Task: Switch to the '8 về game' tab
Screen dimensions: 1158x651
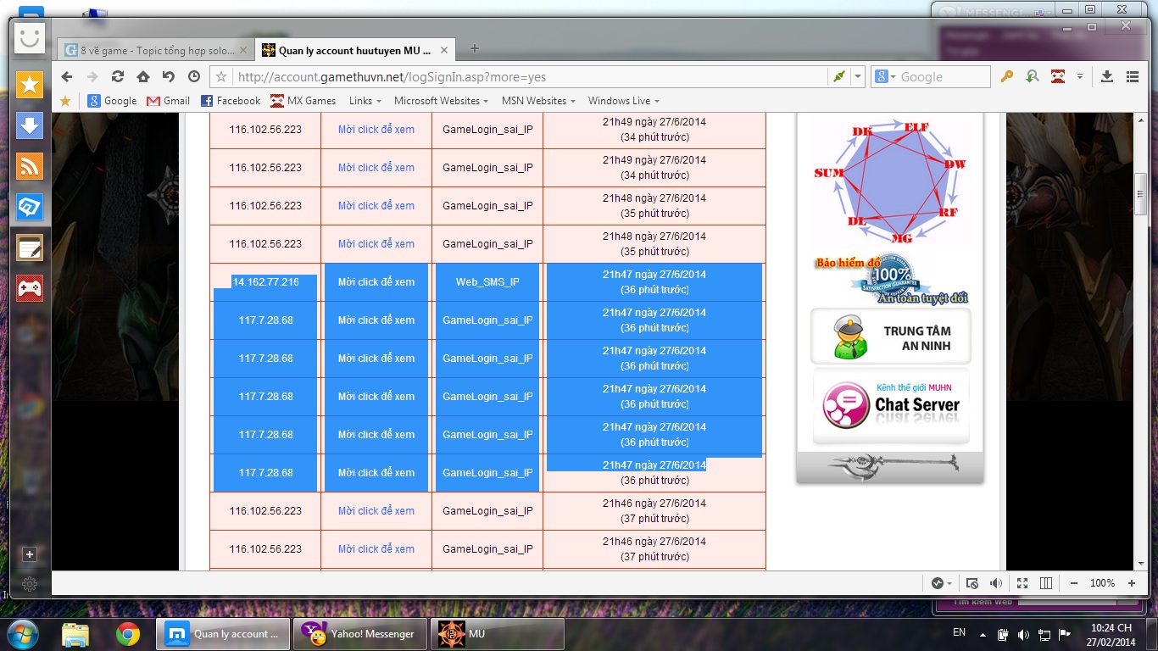Action: click(x=155, y=50)
